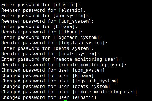The height and width of the screenshot is (101, 152).
Task: Click 'Changed password for user [logstash_system]' line
Action: pyautogui.click(x=60, y=81)
